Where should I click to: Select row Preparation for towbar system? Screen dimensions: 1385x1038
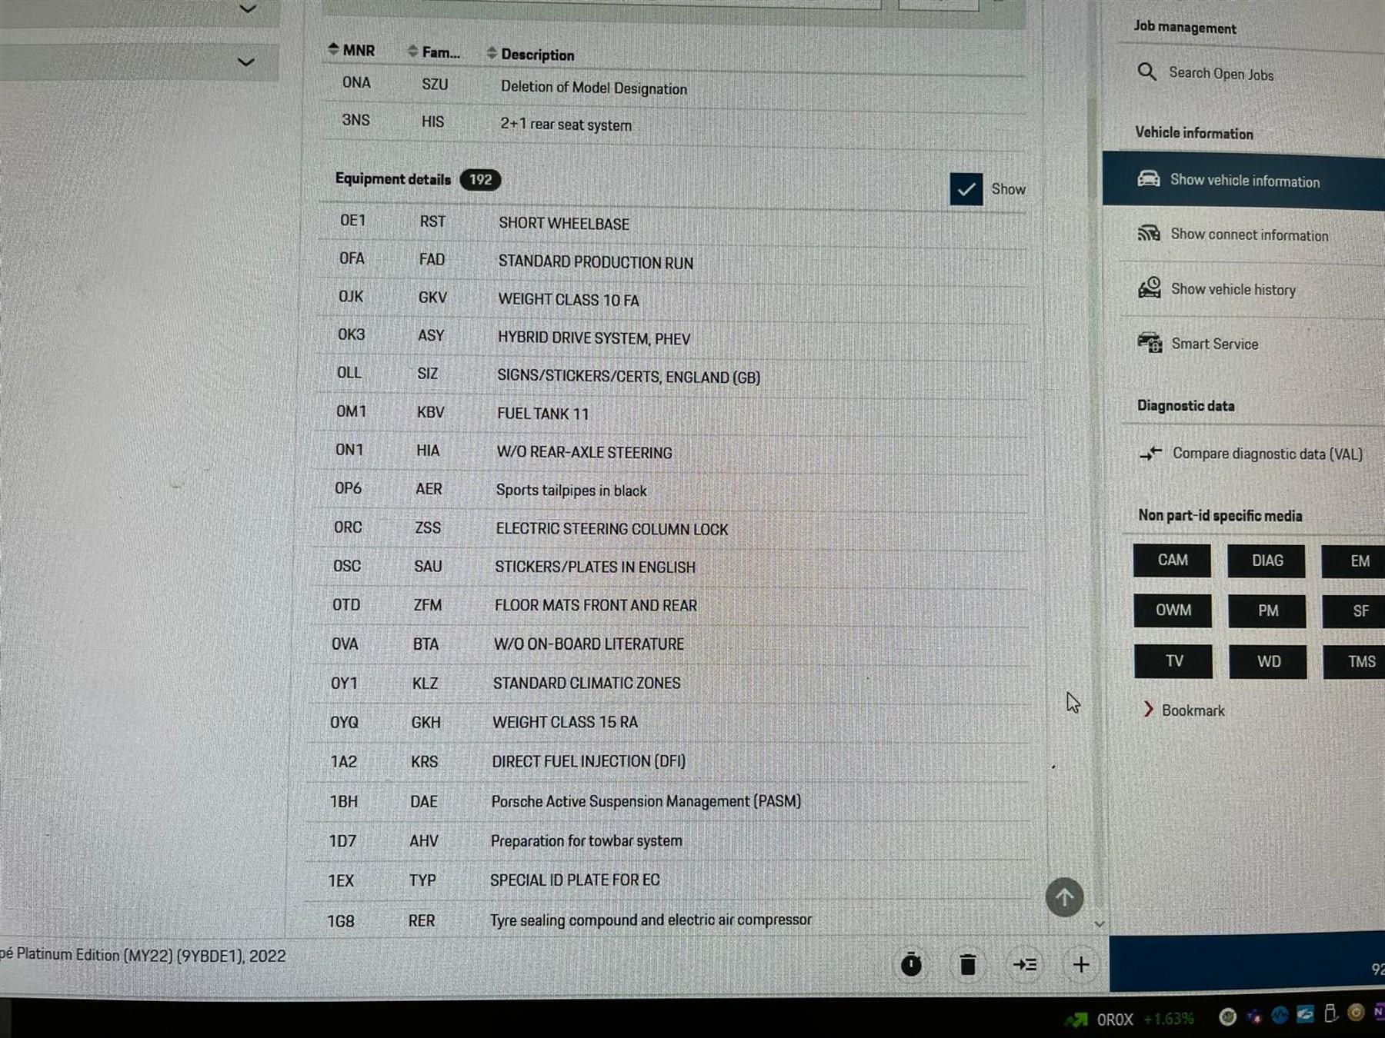pos(668,840)
